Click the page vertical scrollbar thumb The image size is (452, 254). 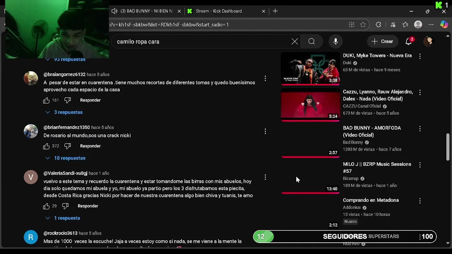[x=448, y=147]
